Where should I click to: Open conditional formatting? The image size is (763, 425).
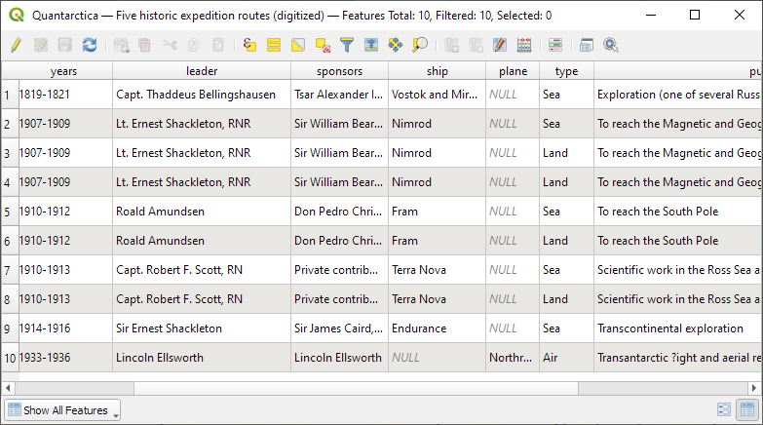tap(555, 45)
